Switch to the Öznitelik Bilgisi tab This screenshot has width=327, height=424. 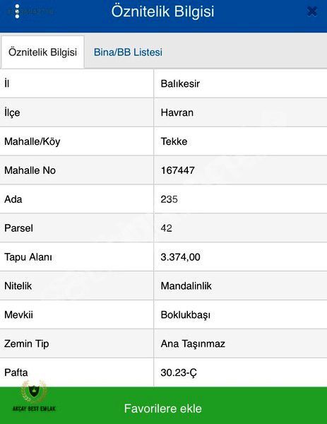42,52
